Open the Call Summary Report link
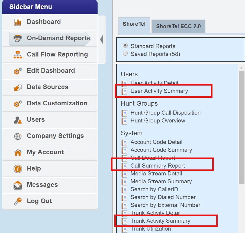The image size is (245, 233). click(x=158, y=166)
